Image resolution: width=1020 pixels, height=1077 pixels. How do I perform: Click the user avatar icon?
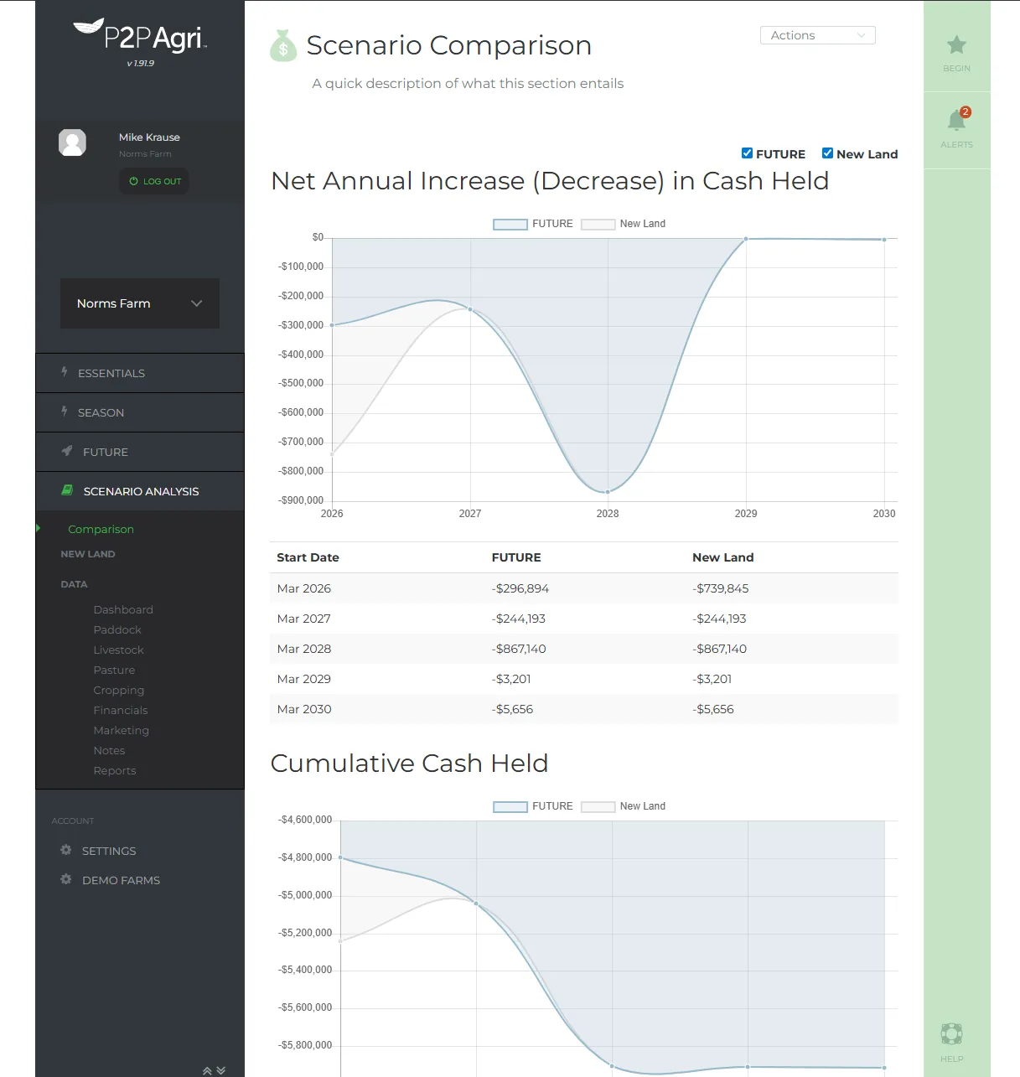72,142
